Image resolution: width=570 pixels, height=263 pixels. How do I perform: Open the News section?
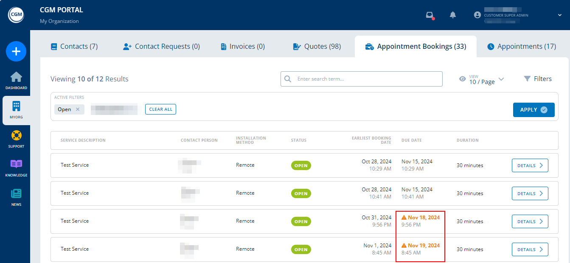16,196
